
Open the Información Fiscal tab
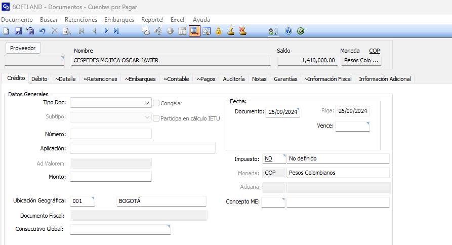coord(328,79)
